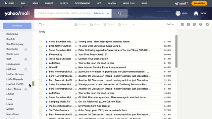Open FINANCE in the top navigation
Image resolution: width=212 pixels, height=119 pixels.
pos(49,3)
